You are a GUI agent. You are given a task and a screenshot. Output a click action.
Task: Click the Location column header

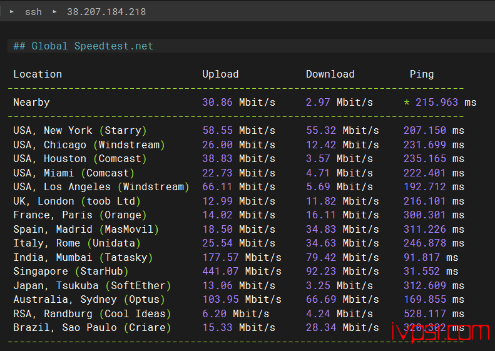(x=38, y=74)
